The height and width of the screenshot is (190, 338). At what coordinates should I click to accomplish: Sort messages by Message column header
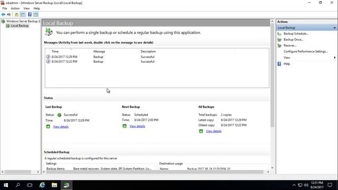click(99, 52)
